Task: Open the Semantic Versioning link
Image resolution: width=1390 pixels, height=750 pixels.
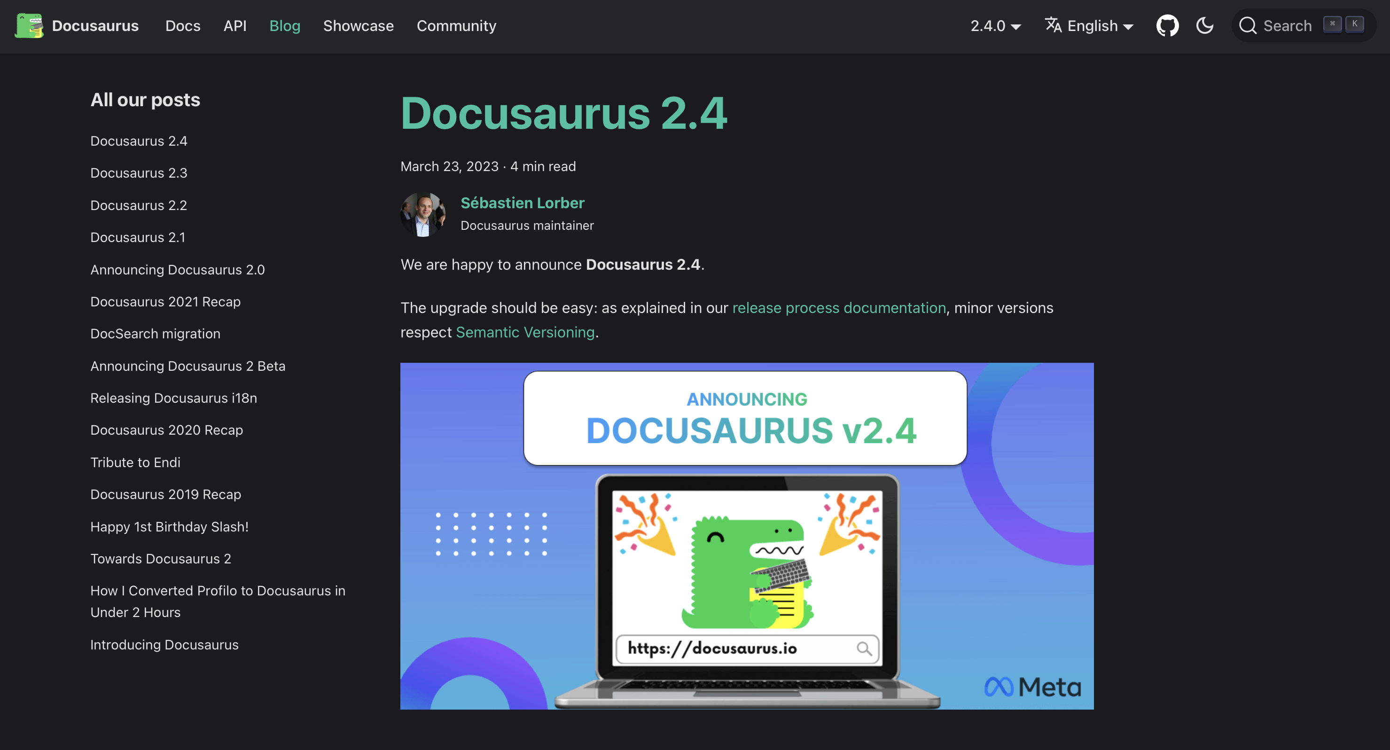Action: coord(525,332)
